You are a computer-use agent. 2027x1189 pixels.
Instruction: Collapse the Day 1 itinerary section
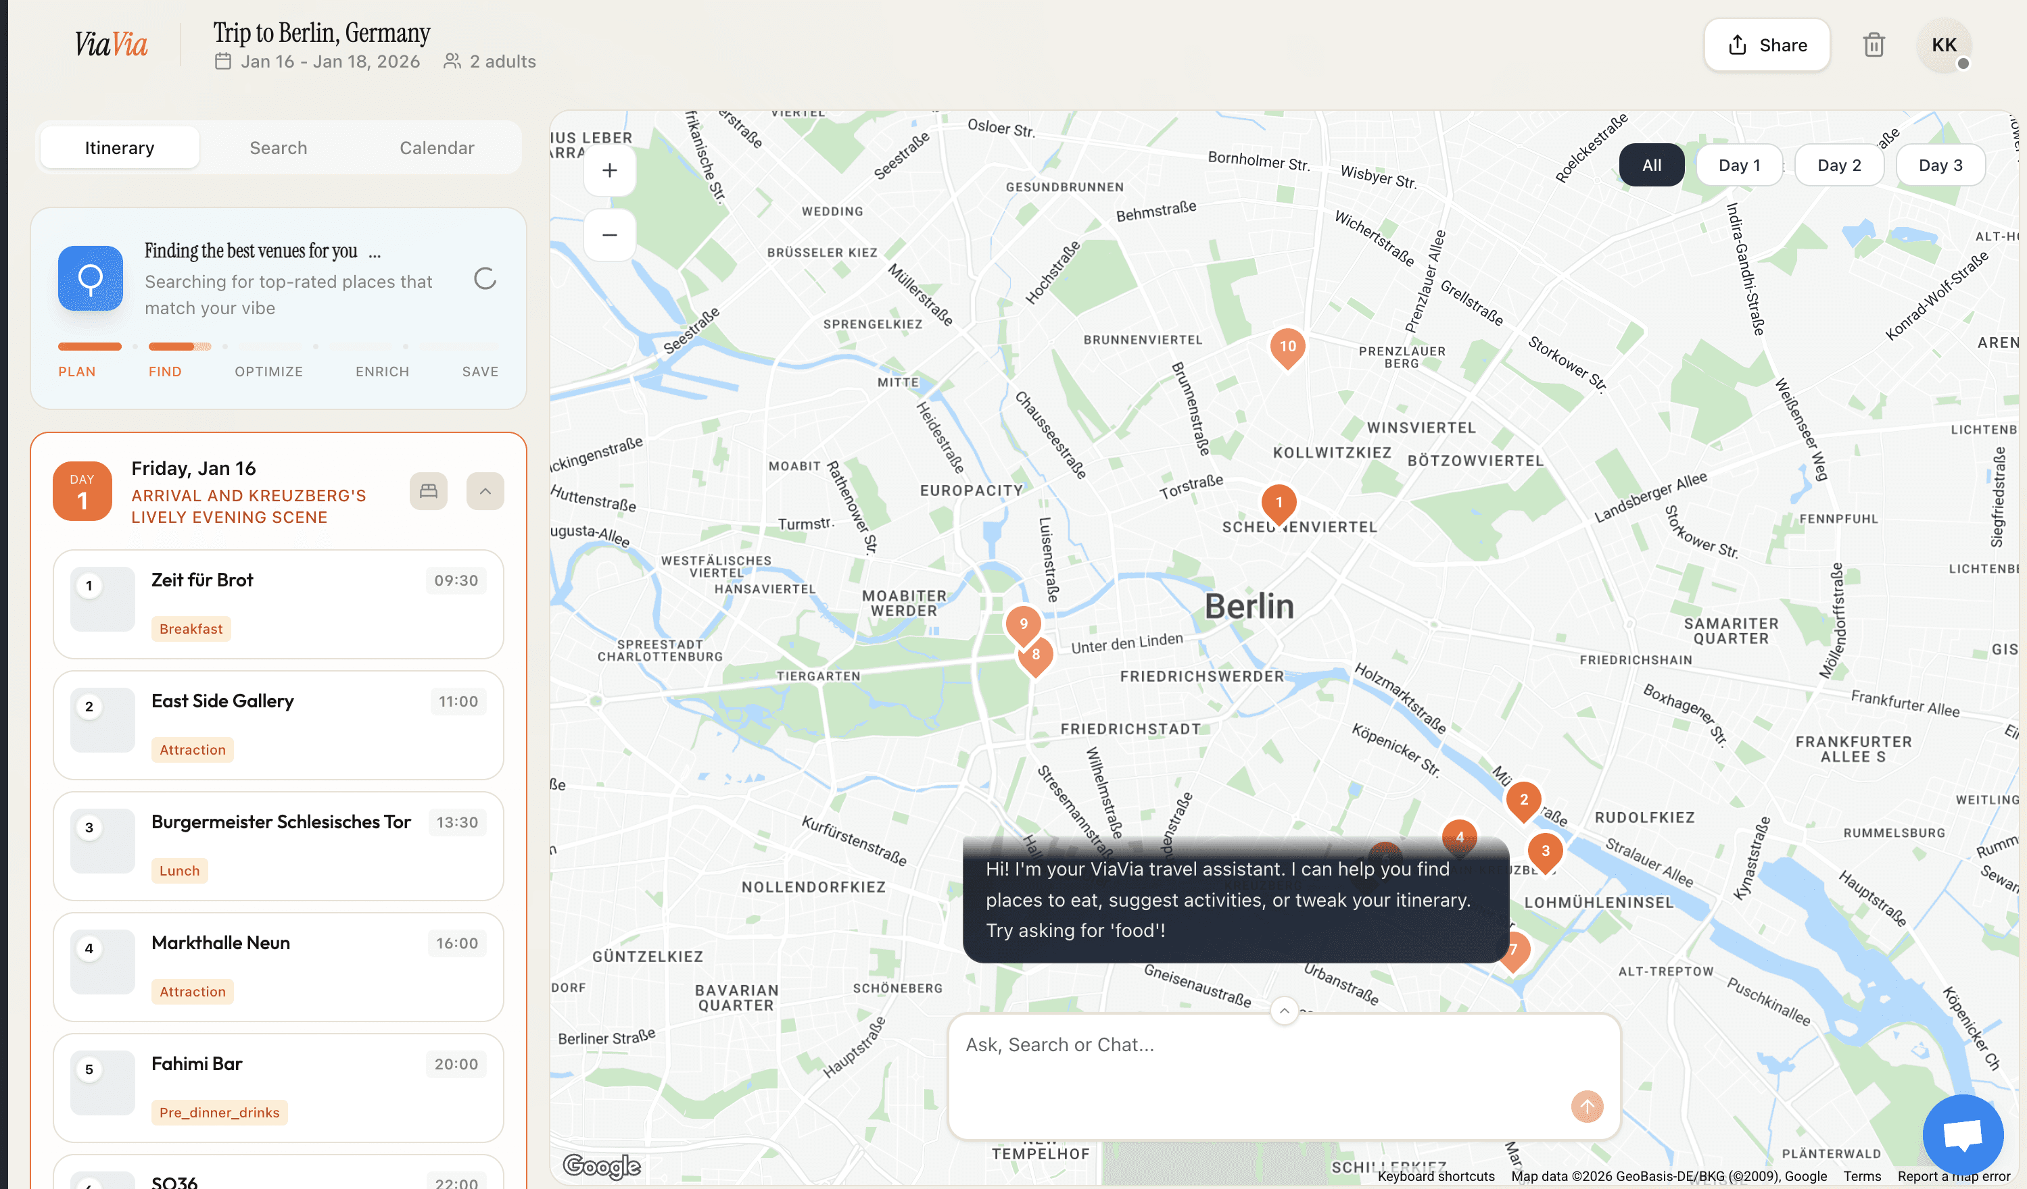(x=485, y=490)
